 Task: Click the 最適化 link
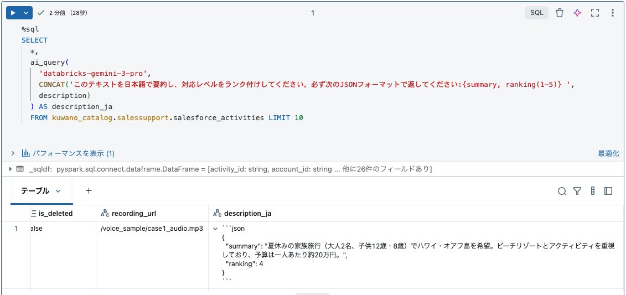pyautogui.click(x=608, y=153)
